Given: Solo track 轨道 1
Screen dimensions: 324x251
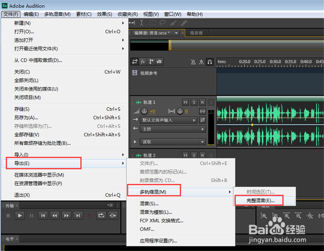Looking at the screenshot, I should [x=194, y=102].
